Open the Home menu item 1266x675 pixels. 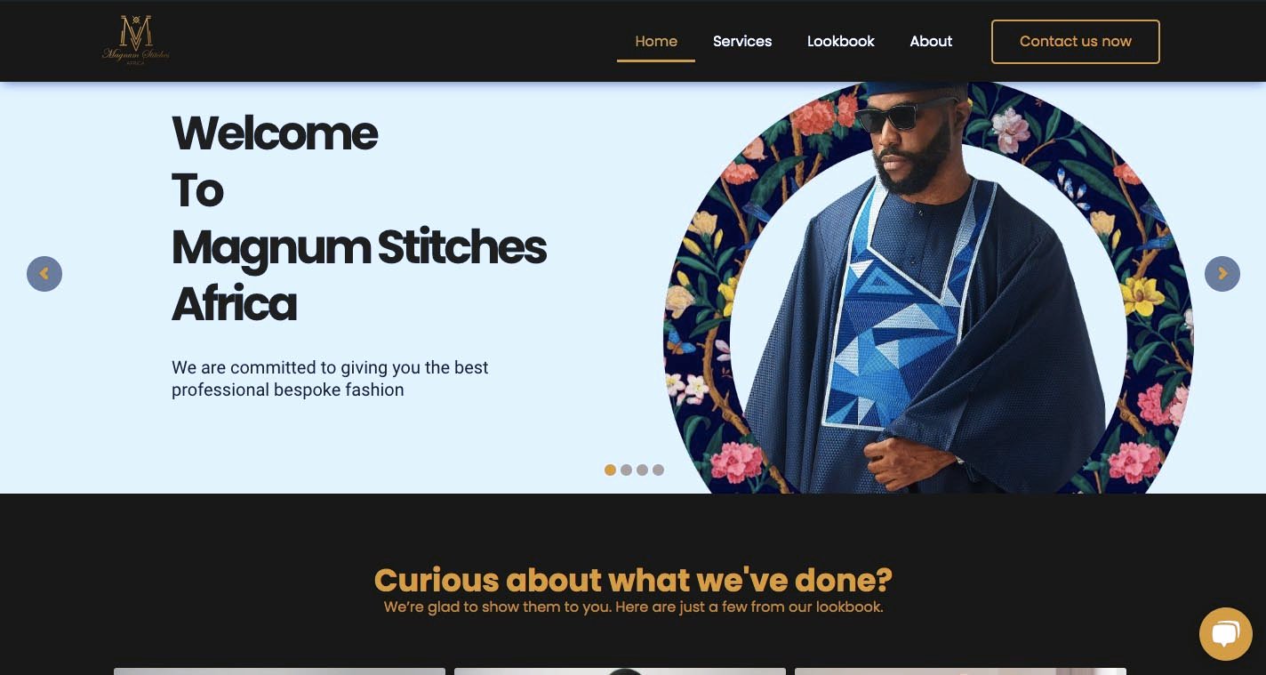tap(656, 42)
